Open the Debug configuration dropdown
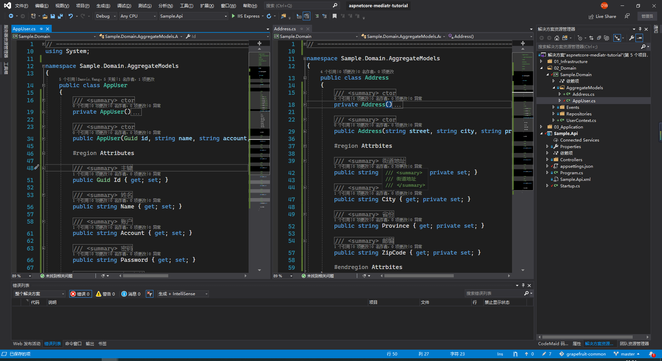The width and height of the screenshot is (662, 361). (106, 16)
